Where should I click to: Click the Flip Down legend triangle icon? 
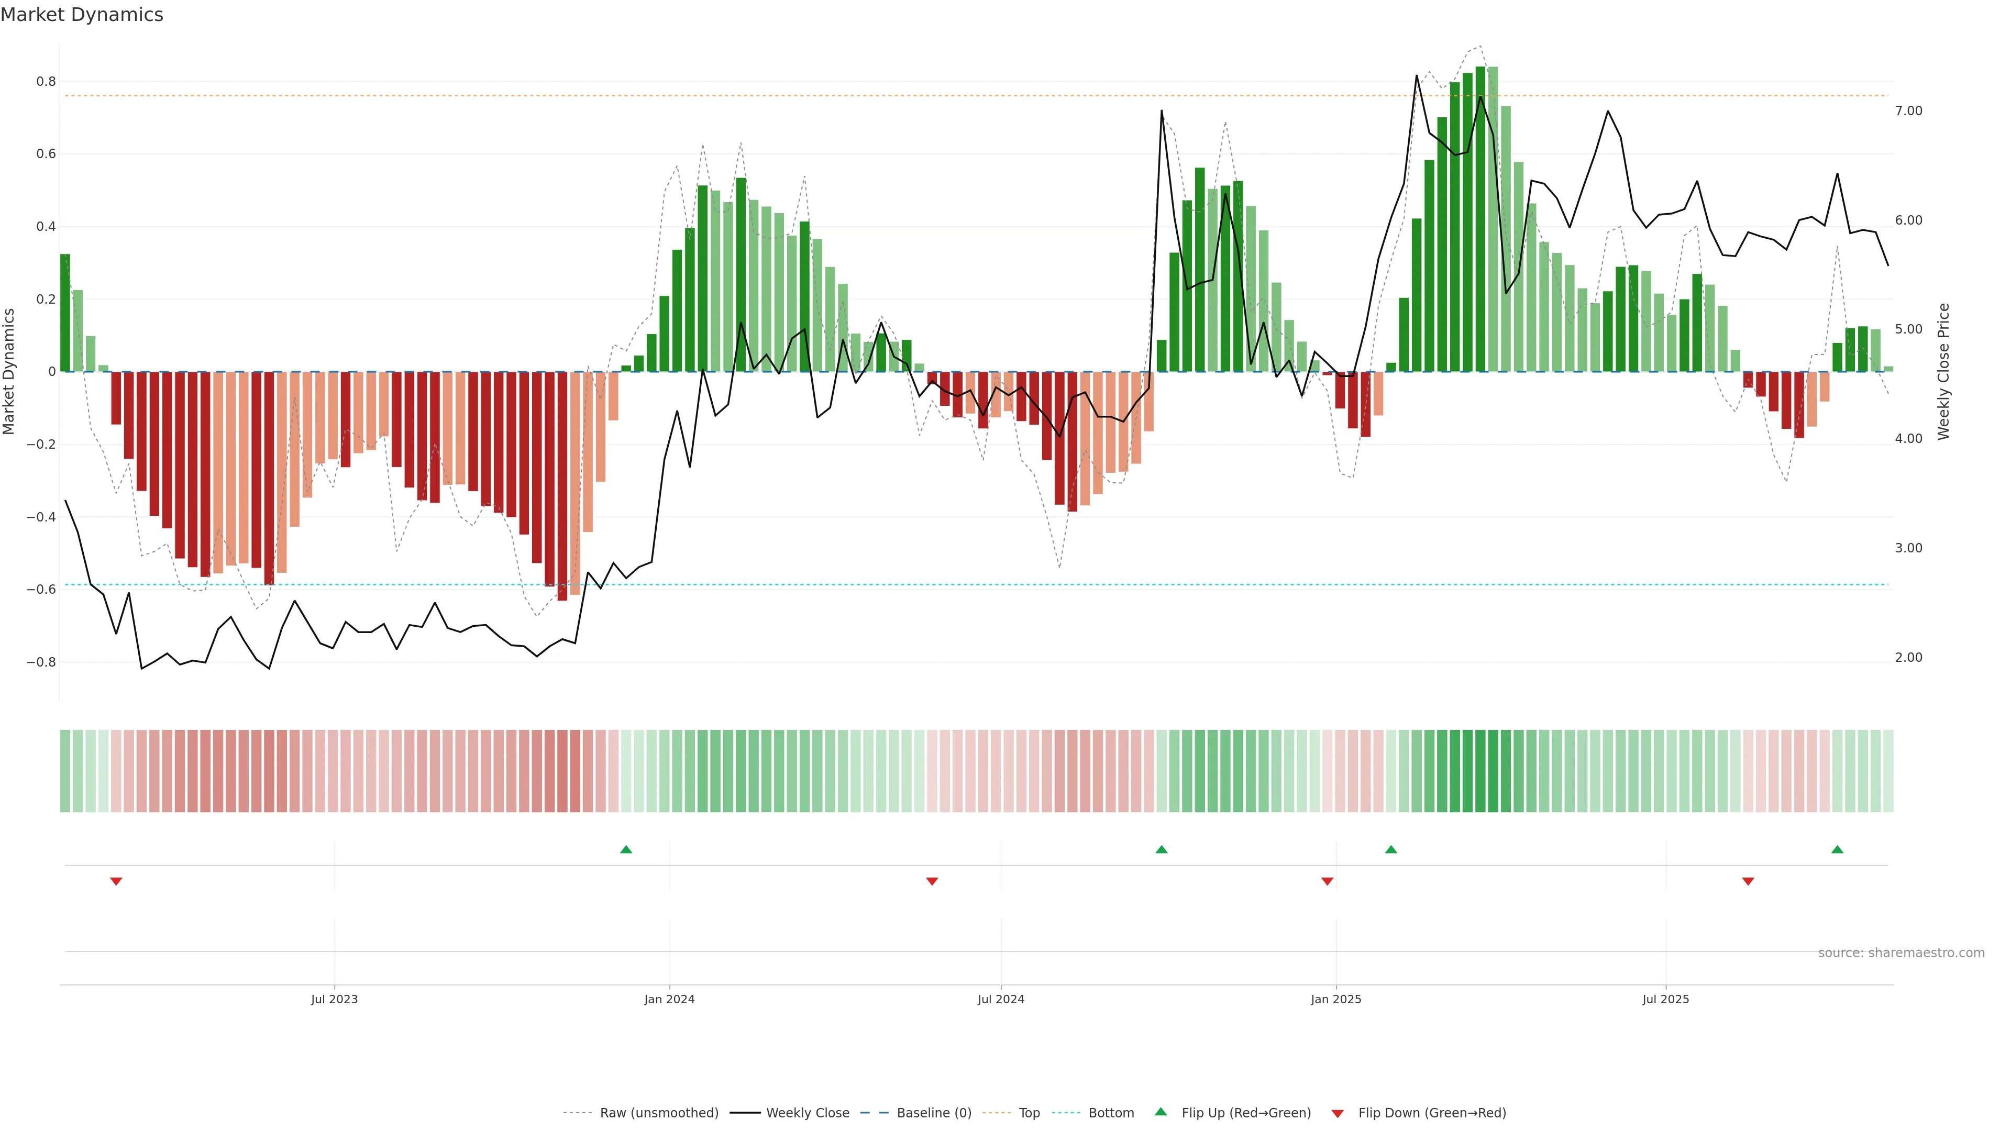pos(1338,1113)
